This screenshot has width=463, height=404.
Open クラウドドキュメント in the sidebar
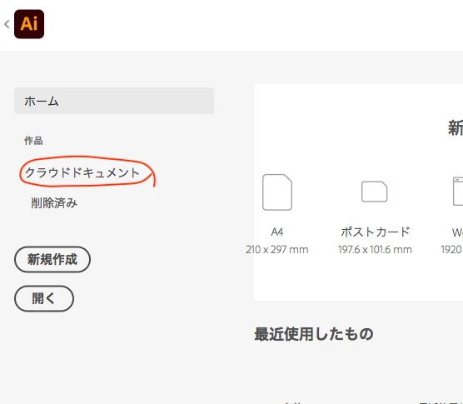click(x=82, y=172)
